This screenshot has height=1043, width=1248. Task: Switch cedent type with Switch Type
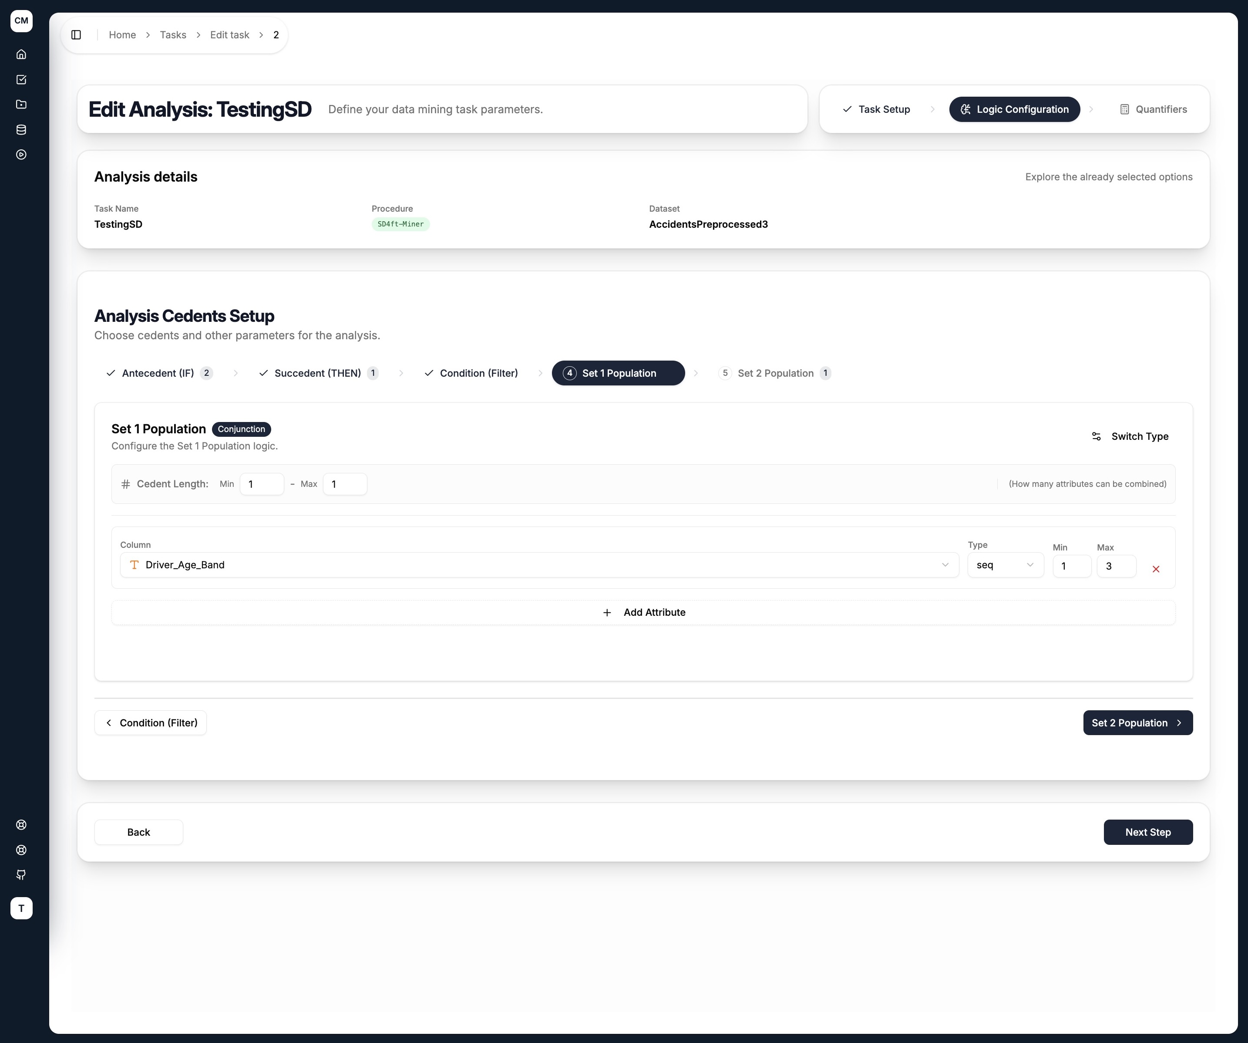tap(1130, 436)
